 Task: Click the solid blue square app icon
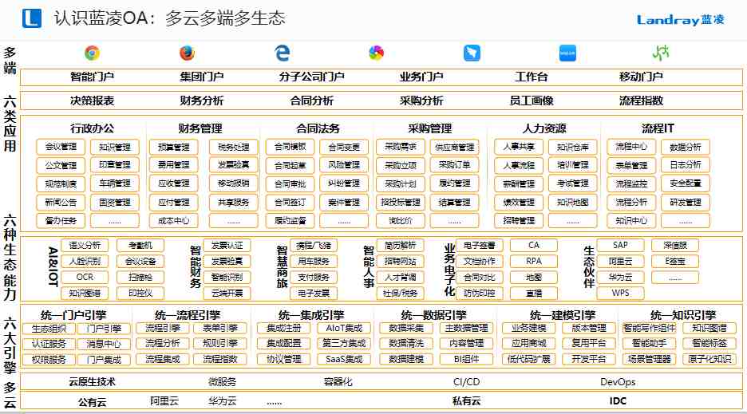(567, 53)
